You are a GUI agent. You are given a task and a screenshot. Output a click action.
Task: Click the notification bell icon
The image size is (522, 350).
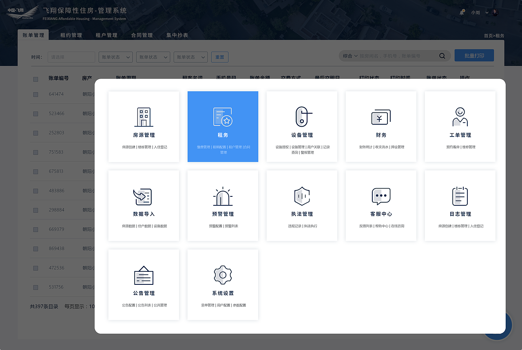click(x=462, y=12)
